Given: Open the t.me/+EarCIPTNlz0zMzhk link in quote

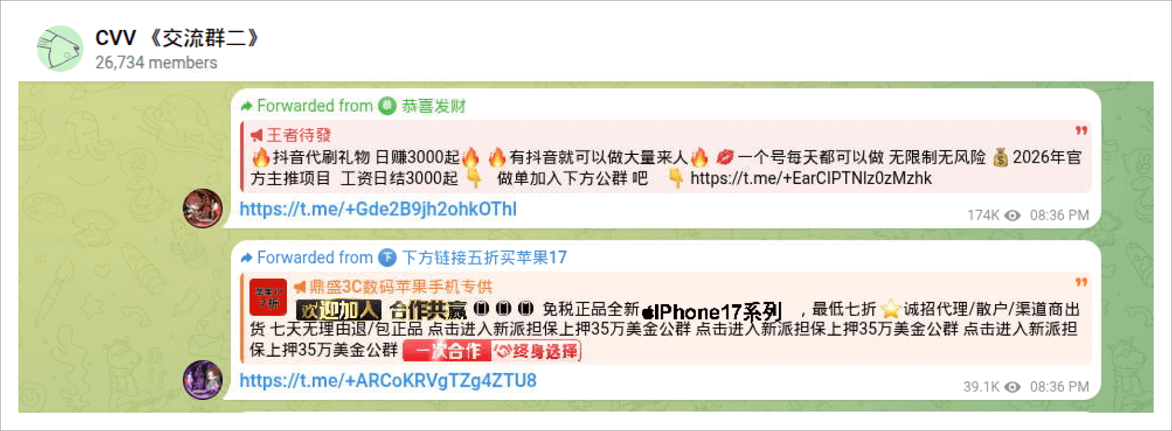Looking at the screenshot, I should coord(811,179).
